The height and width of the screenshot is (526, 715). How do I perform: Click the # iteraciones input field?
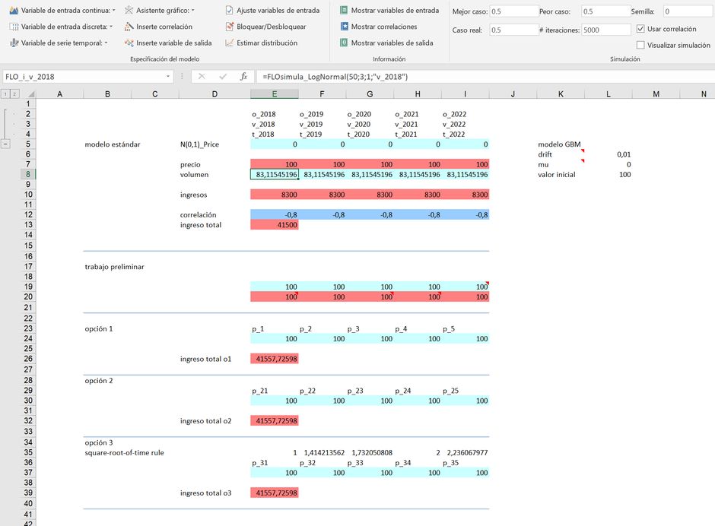click(606, 30)
